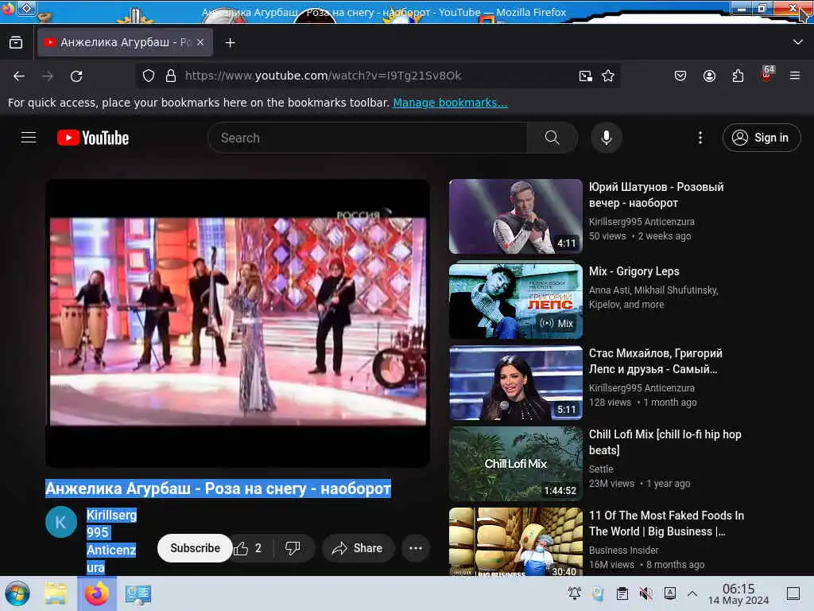The width and height of the screenshot is (814, 611).
Task: Open Chill Lofi Mix title link
Action: point(665,442)
